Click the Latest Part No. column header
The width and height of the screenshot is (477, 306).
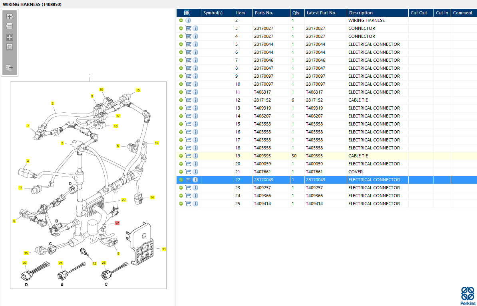pyautogui.click(x=322, y=13)
